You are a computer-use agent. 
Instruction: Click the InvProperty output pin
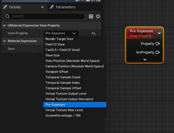coord(157,52)
